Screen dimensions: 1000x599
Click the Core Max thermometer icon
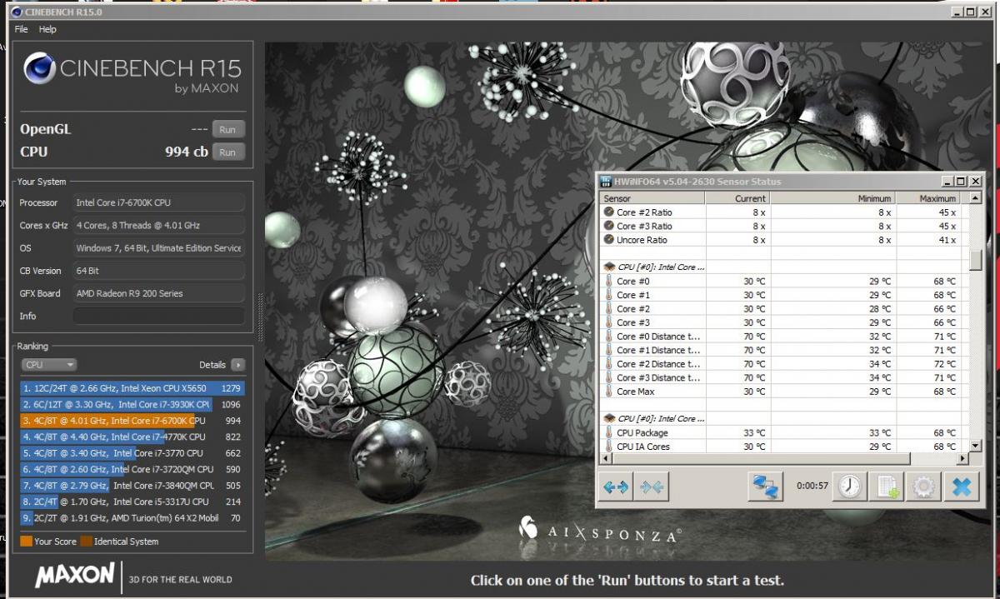(608, 392)
